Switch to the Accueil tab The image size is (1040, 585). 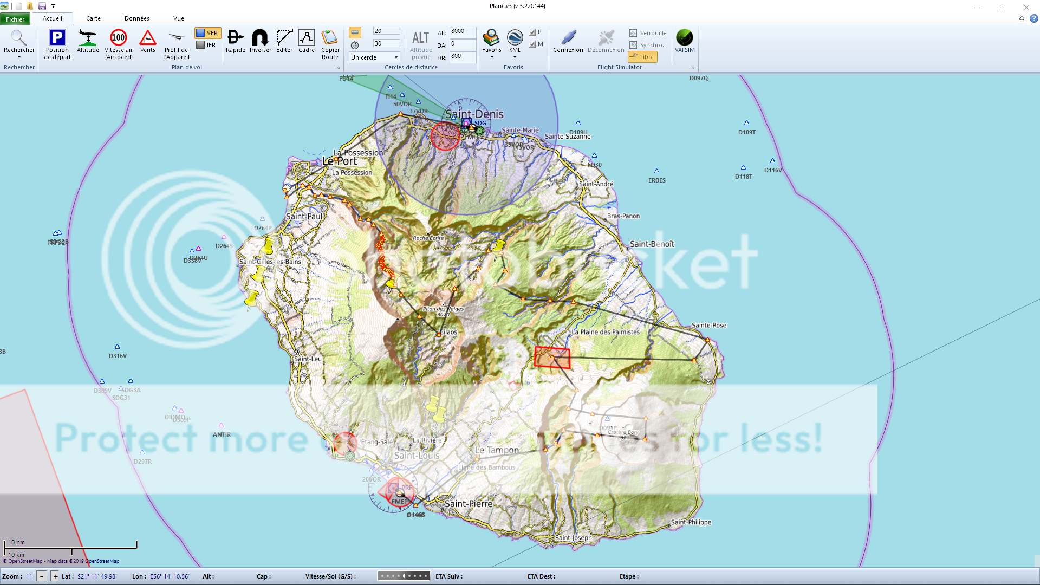53,18
